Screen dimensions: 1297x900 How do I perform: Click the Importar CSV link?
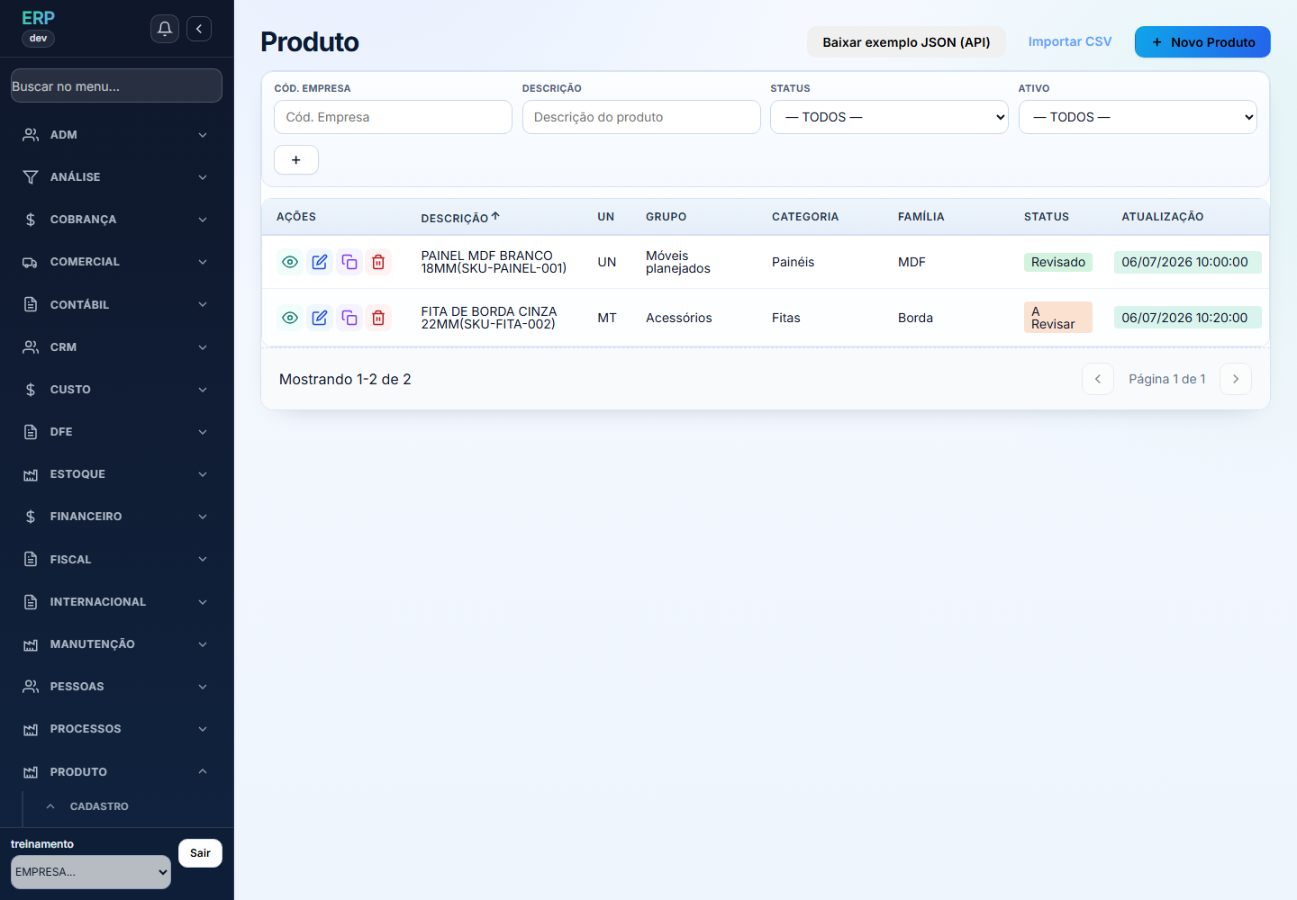pos(1070,41)
